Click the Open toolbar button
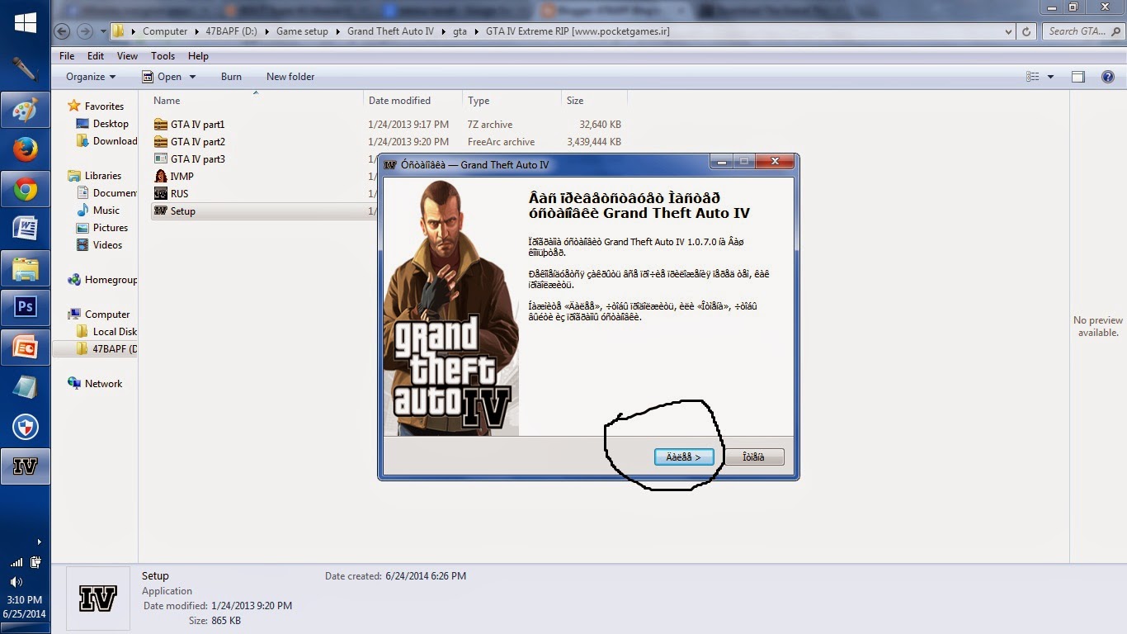 162,77
